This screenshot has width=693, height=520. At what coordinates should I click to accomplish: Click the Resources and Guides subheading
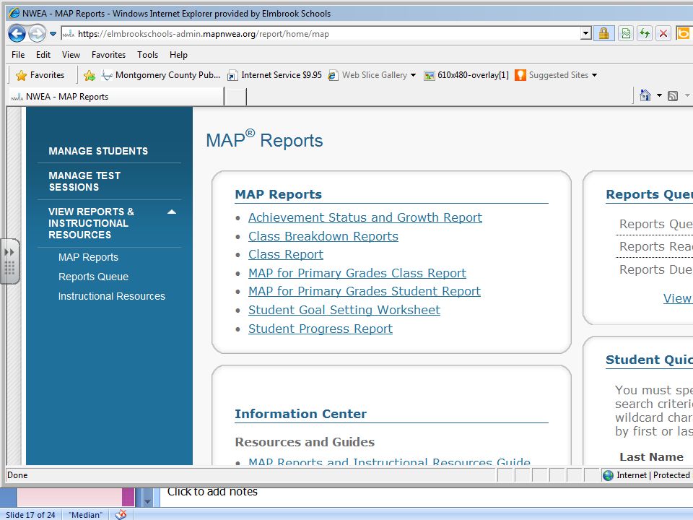(x=305, y=442)
